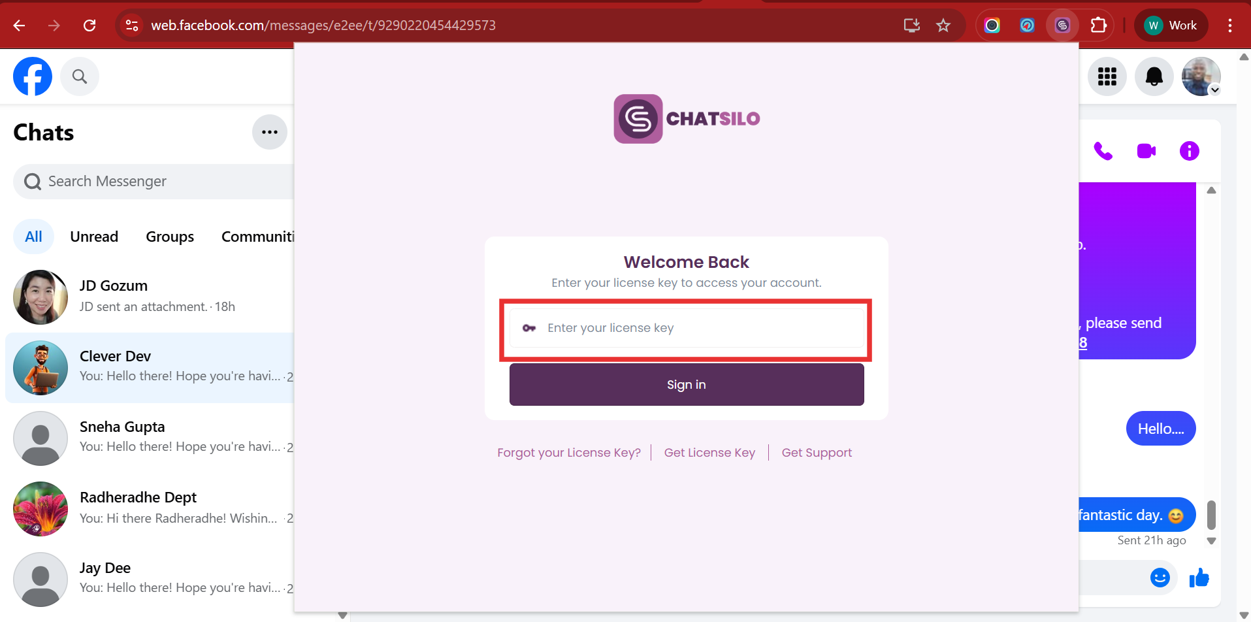The image size is (1251, 622).
Task: Click the browser forward arrow
Action: click(x=54, y=25)
